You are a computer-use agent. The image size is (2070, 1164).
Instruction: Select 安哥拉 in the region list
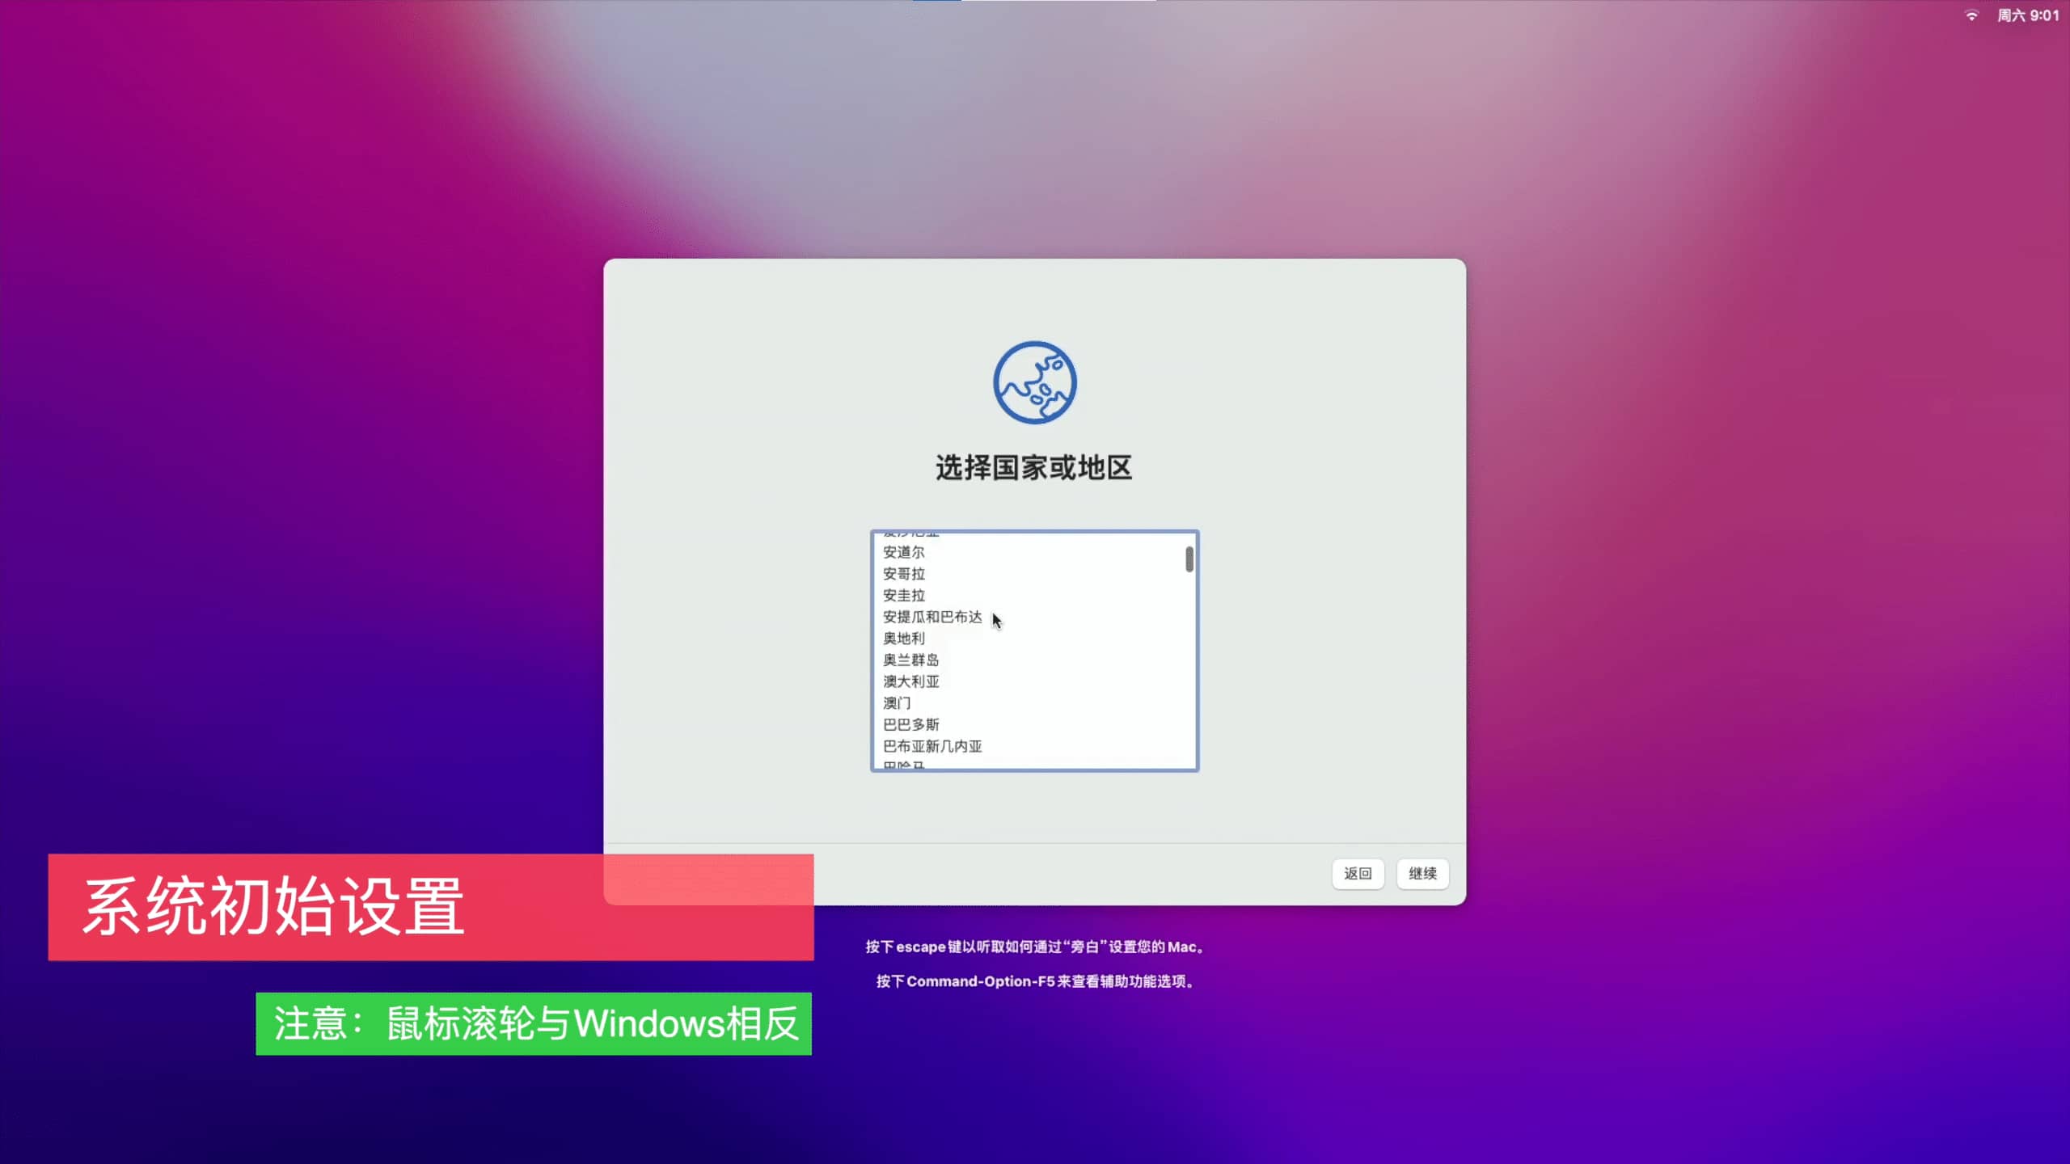tap(903, 574)
